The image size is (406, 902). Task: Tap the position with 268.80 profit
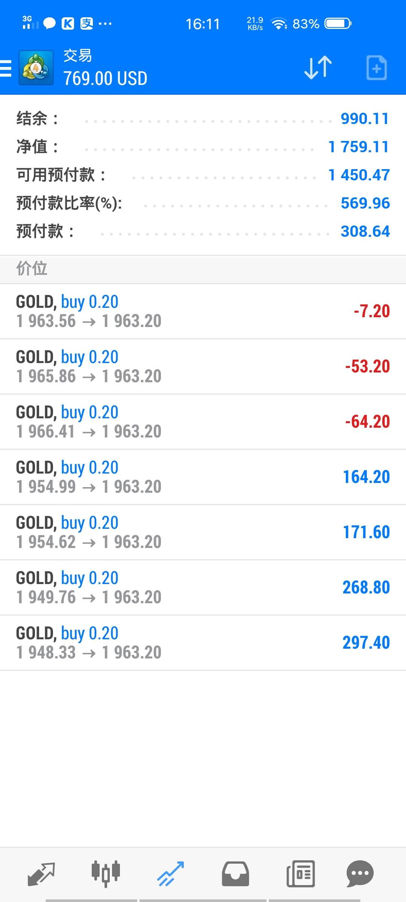[x=203, y=587]
